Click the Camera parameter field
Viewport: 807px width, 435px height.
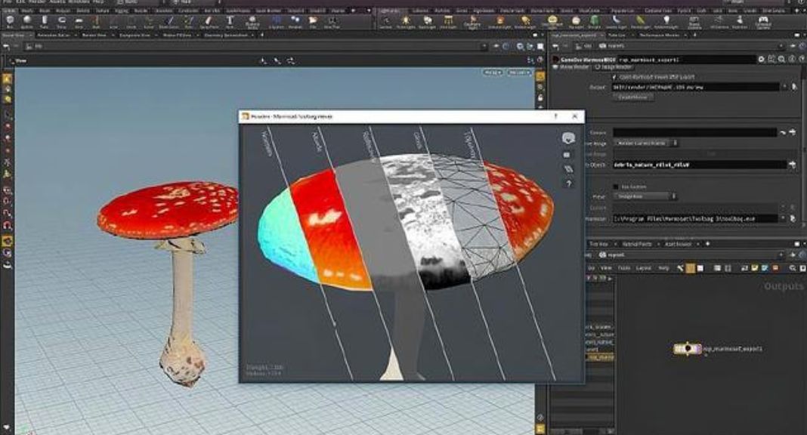pos(694,133)
